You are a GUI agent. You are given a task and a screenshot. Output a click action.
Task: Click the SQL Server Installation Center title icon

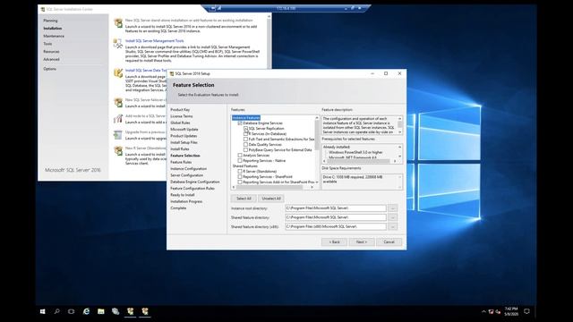pyautogui.click(x=43, y=9)
